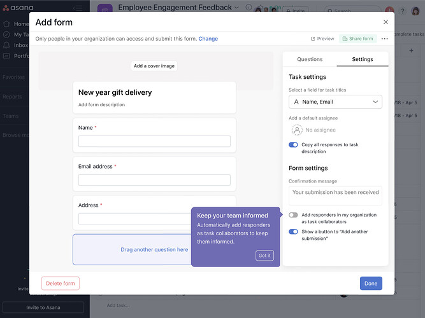Open the task title field dropdown
This screenshot has height=318, width=425.
pyautogui.click(x=335, y=102)
